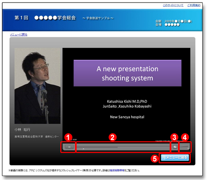Screen dimensions: 208x180
Task: Click the blue メニューに戻る button below player
Action: click(x=175, y=157)
